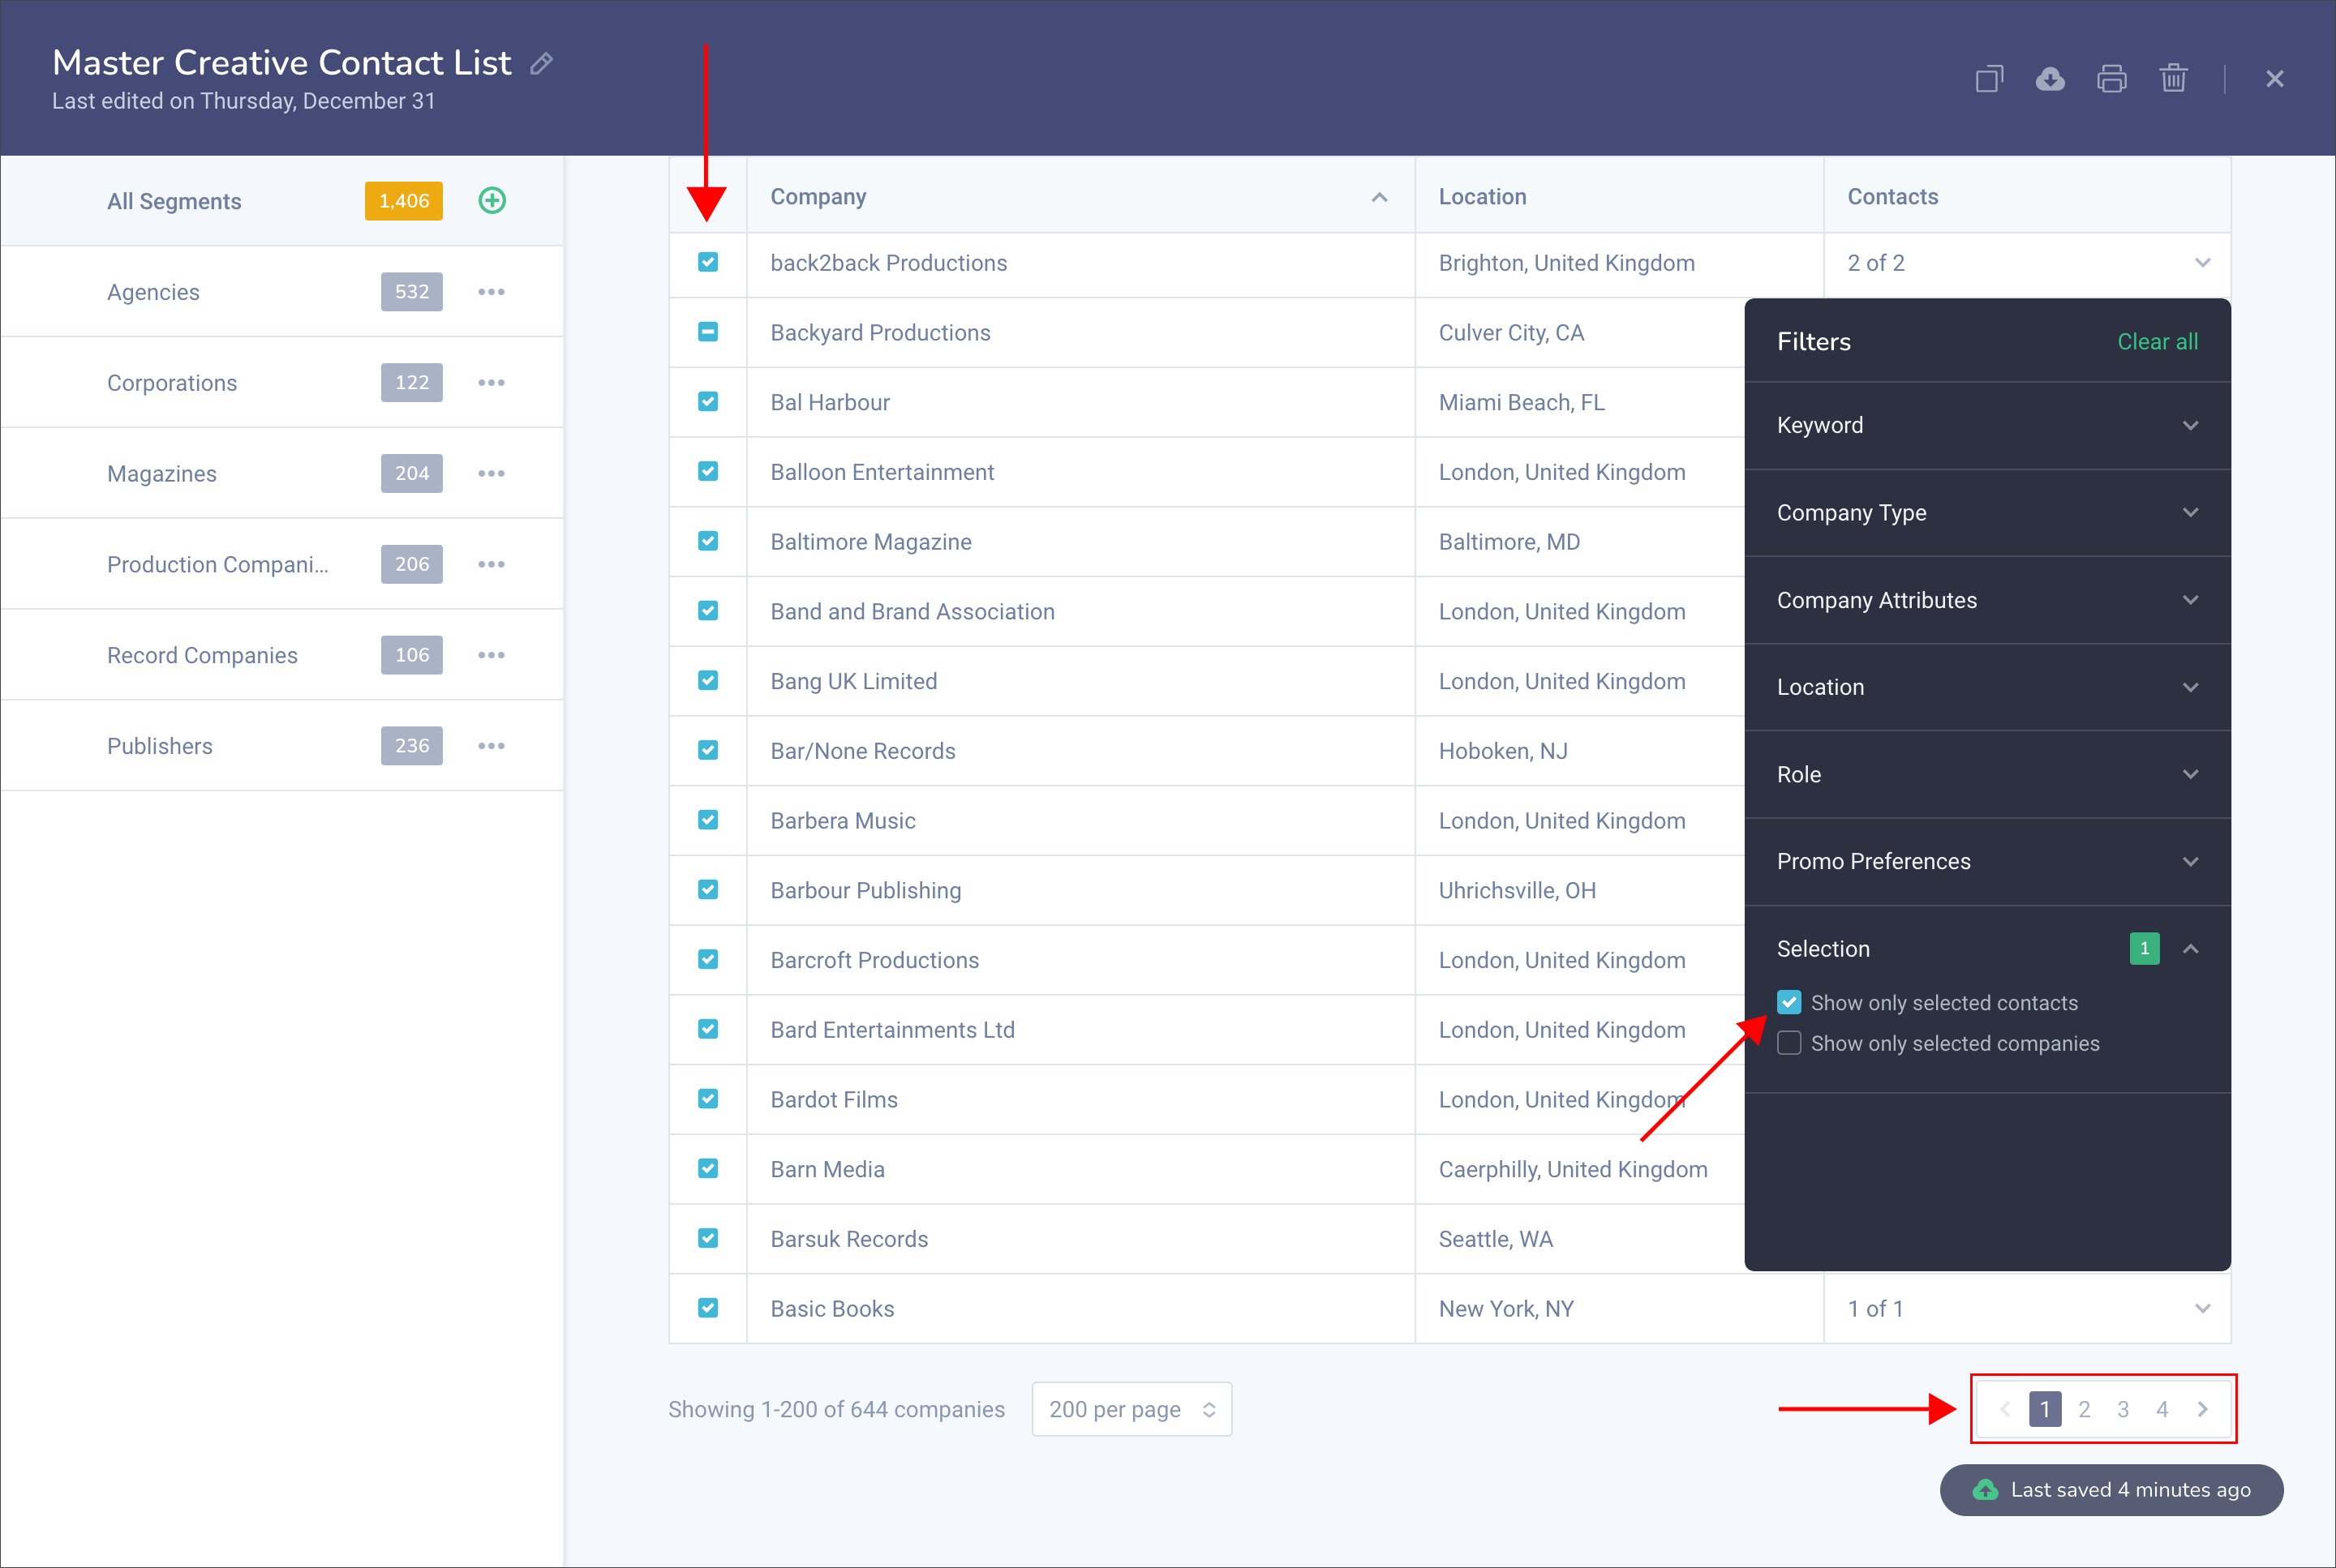The height and width of the screenshot is (1568, 2336).
Task: Collapse the Selection filter section
Action: [2191, 949]
